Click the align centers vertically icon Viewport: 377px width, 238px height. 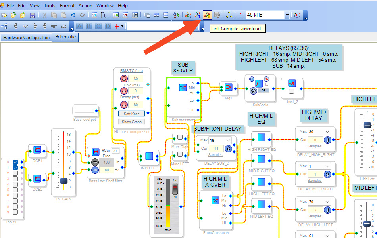point(16,26)
